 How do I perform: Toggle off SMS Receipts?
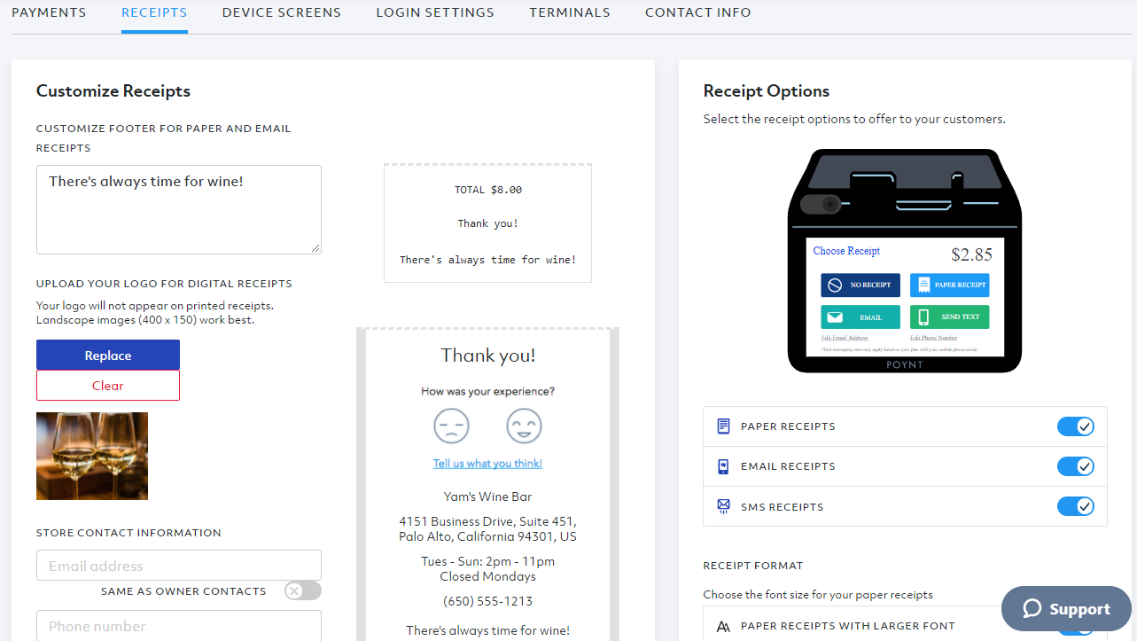[x=1075, y=507]
